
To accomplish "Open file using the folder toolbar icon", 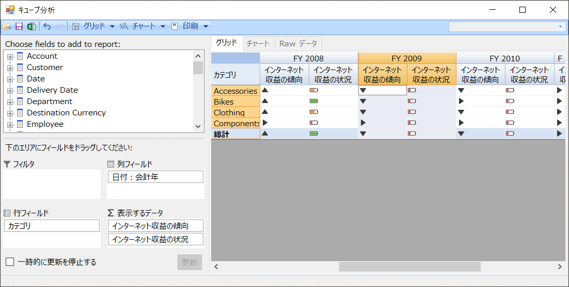I will click(7, 26).
